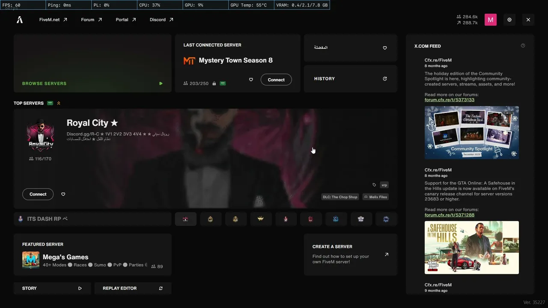Open the forum.cfx.re/t/5371288 link
The width and height of the screenshot is (548, 308).
[x=450, y=215]
